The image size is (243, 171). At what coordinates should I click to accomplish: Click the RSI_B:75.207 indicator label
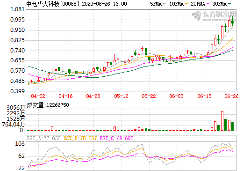pyautogui.click(x=80, y=138)
